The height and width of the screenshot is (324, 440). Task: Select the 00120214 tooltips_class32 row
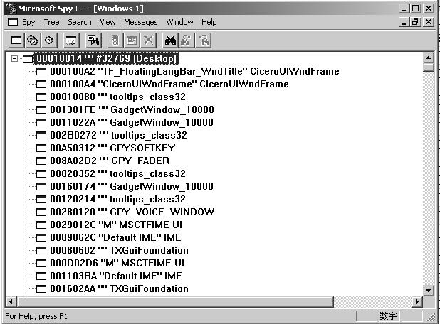[118, 200]
